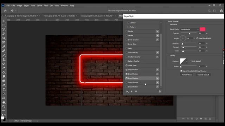Select the Inner Shadow effect row
Image resolution: width=225 pixels, height=126 pixels.
(x=142, y=40)
